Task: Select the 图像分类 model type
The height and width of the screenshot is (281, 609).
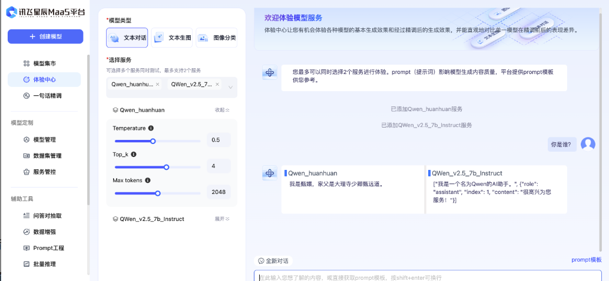Action: click(x=216, y=38)
